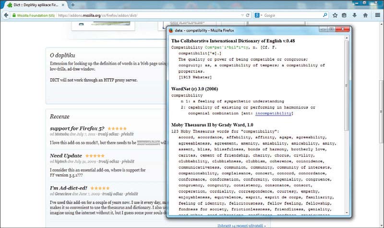Click the dictionary popup scroll up arrow
Image resolution: width=384 pixels, height=228 pixels.
point(347,38)
